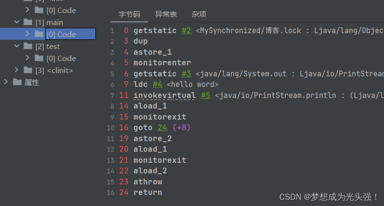Open the 异常表 tab
Viewport: 384px width, 206px height.
(166, 14)
